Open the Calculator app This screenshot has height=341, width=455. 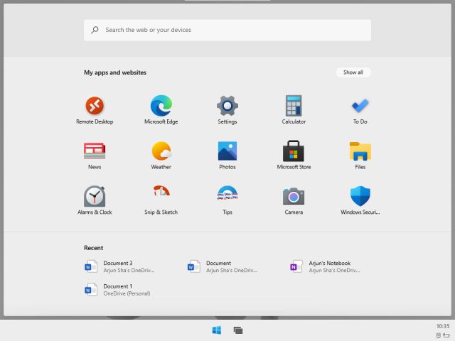pyautogui.click(x=294, y=110)
